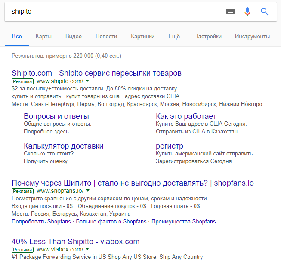Click text Зарегистрироваться Сегодня.
Image resolution: width=281 pixels, height=270 pixels.
point(195,161)
